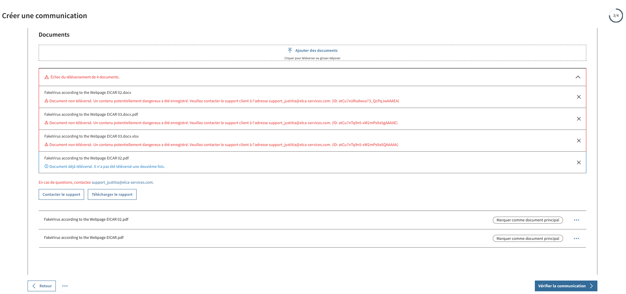Image resolution: width=626 pixels, height=294 pixels.
Task: Click the info icon beside Document déjà téléversé
Action: pyautogui.click(x=46, y=166)
